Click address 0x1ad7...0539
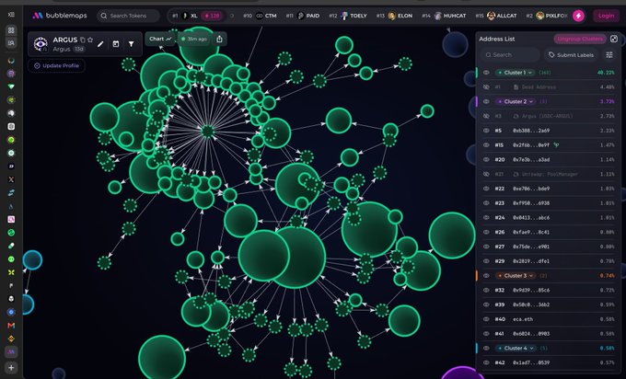Viewport: 626px width, 379px height. (x=531, y=362)
